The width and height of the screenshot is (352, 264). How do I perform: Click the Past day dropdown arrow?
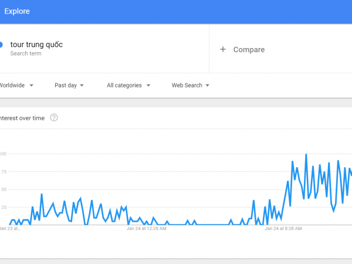click(82, 86)
